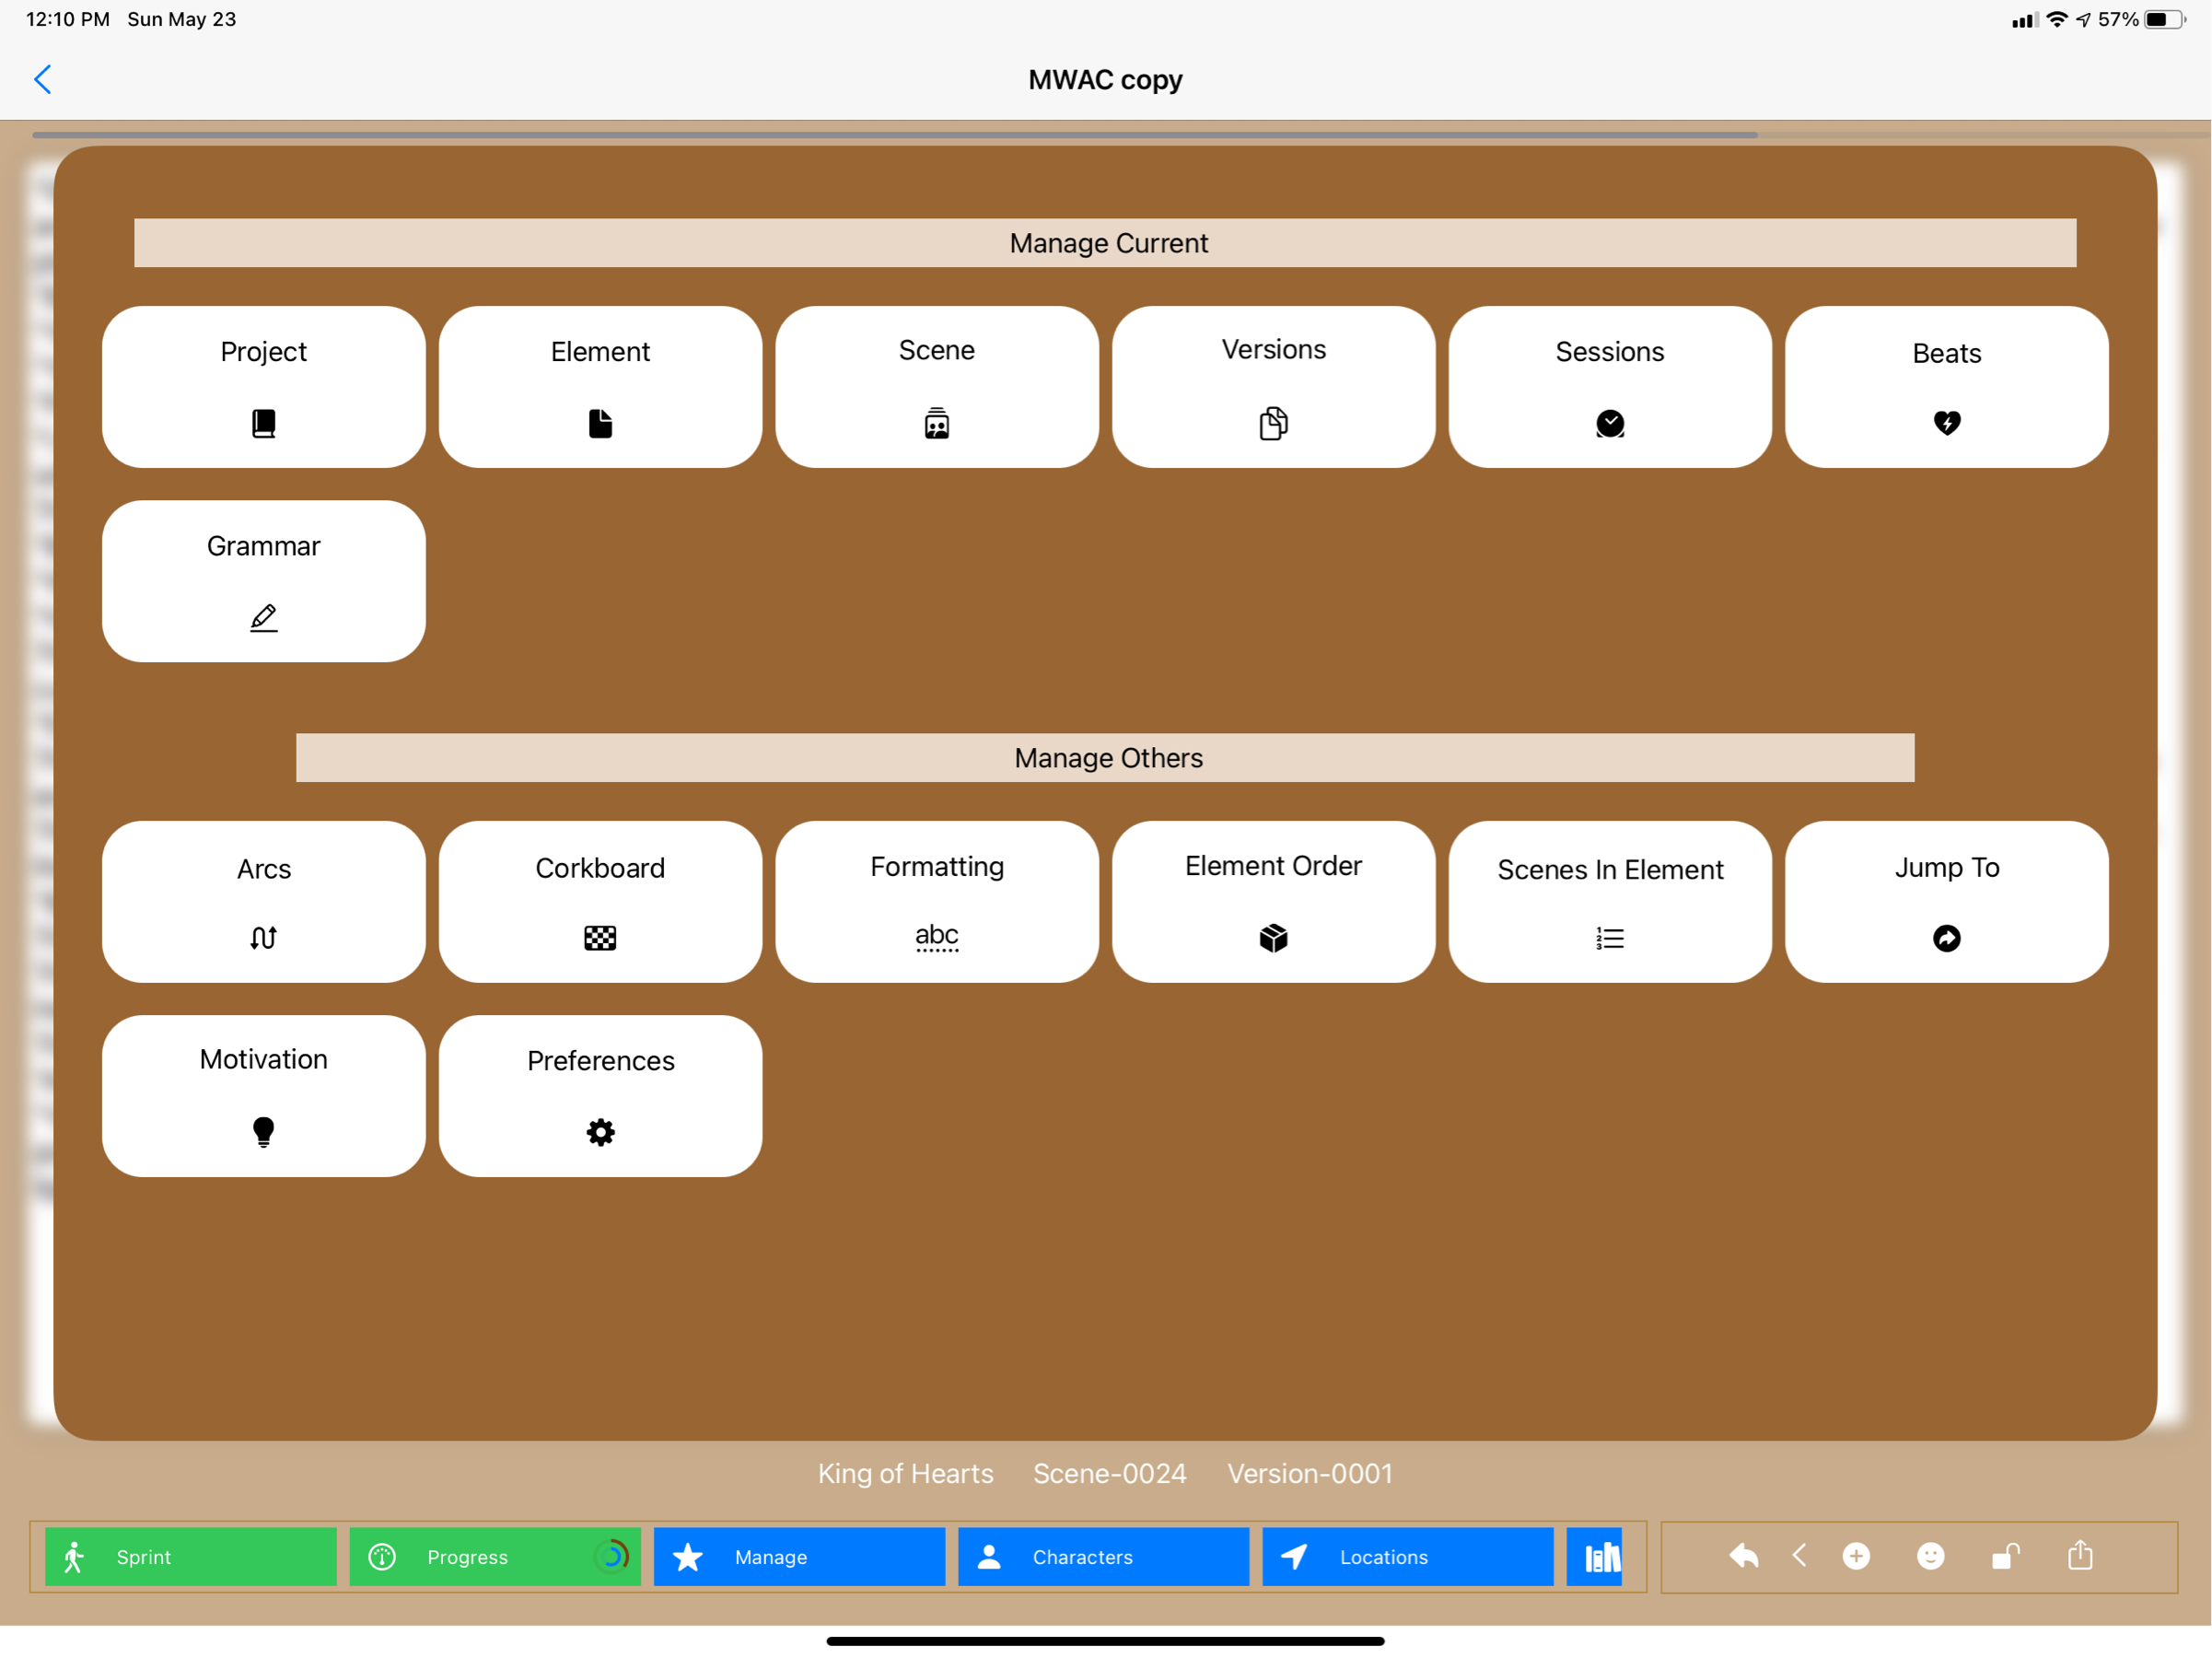Open Preferences gear tile
This screenshot has height=1658, width=2212.
point(600,1096)
